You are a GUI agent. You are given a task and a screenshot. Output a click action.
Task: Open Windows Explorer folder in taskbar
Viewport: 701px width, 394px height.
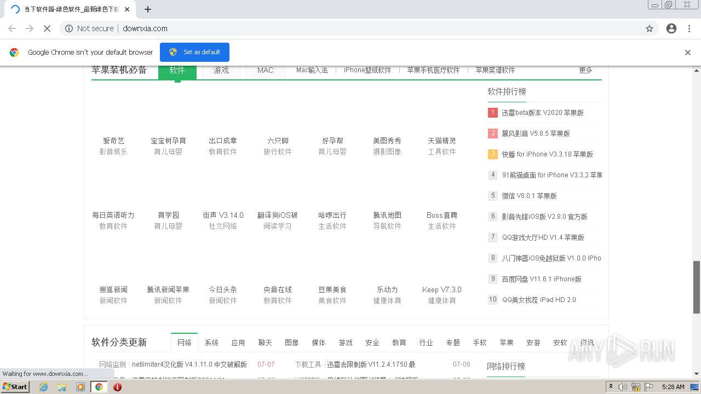point(62,387)
